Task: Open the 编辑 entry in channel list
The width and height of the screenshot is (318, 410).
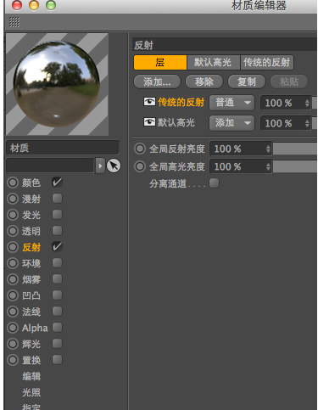Action: click(31, 376)
